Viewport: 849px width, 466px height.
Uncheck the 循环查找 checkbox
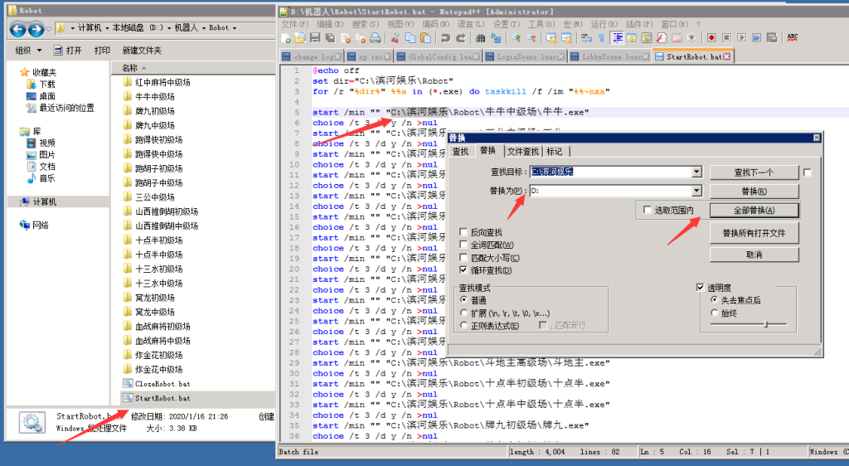tap(464, 270)
